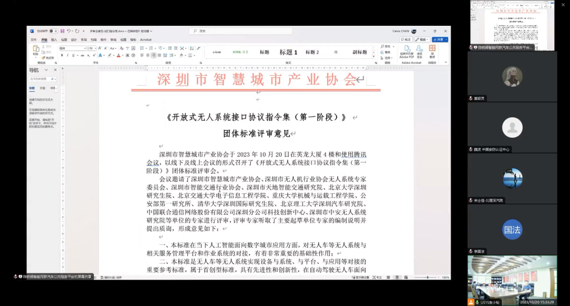Click the purple Save icon
This screenshot has height=306, width=570.
coord(62,31)
